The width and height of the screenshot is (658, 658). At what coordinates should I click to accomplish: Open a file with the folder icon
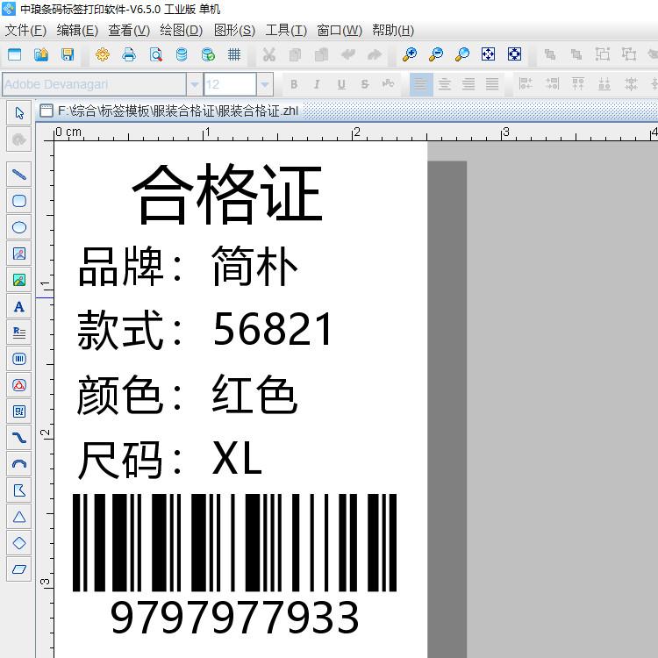(x=41, y=54)
